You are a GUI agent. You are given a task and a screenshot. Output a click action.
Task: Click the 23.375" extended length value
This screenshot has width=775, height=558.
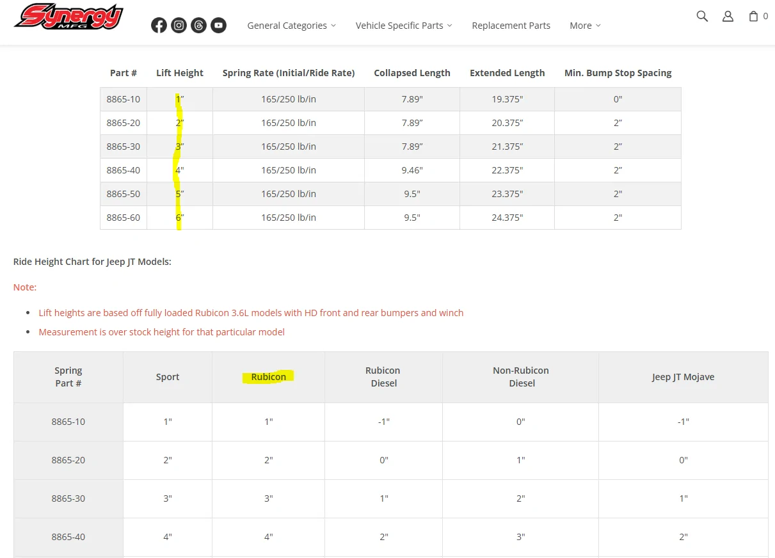pyautogui.click(x=507, y=194)
